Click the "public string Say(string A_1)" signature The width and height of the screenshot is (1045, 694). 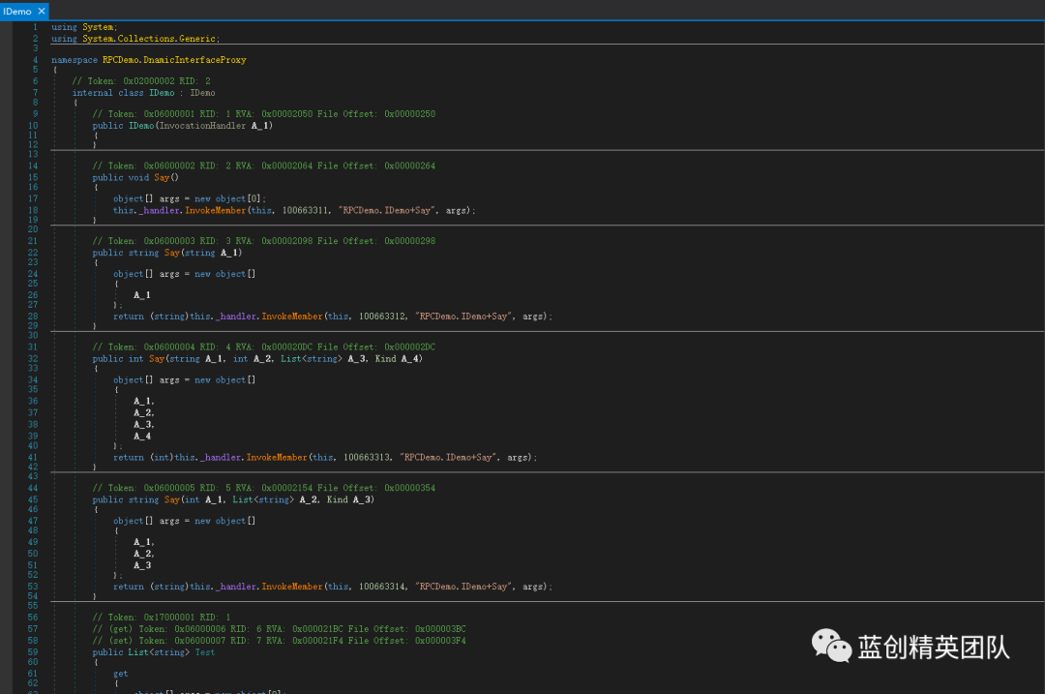tap(167, 253)
